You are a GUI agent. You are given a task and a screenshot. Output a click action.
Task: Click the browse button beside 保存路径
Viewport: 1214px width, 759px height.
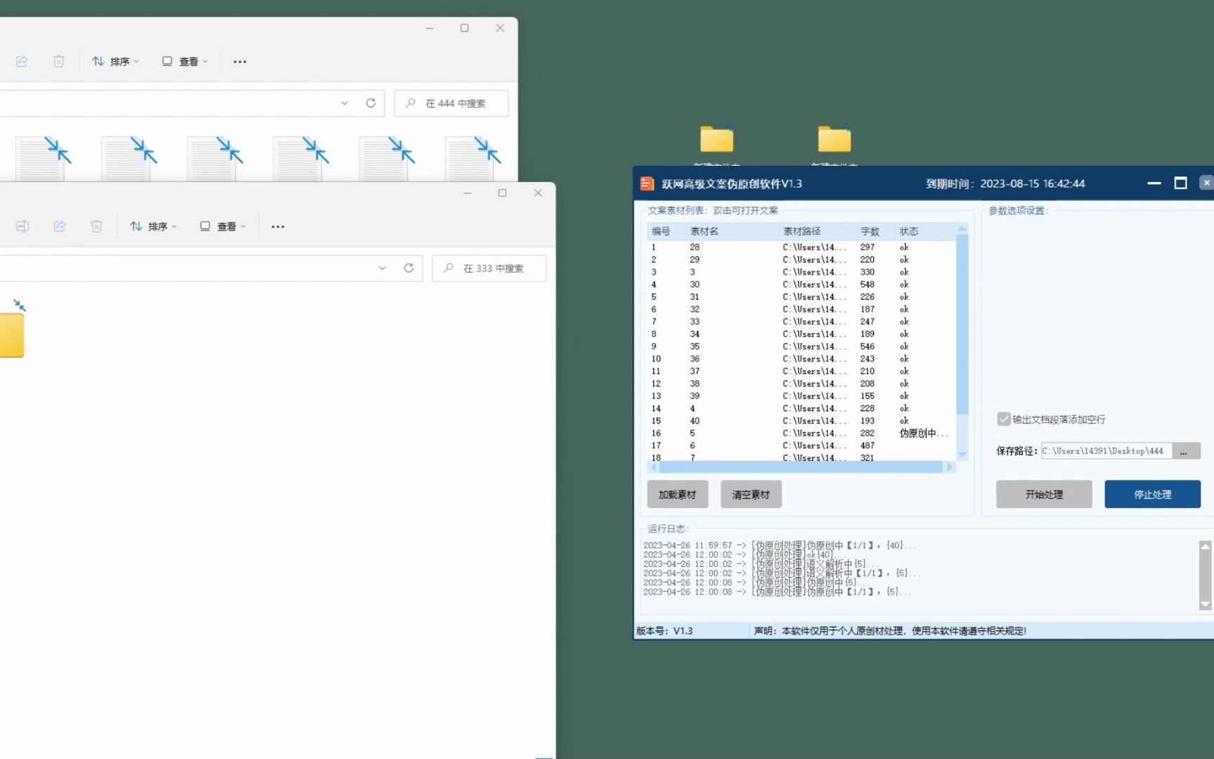click(1187, 451)
